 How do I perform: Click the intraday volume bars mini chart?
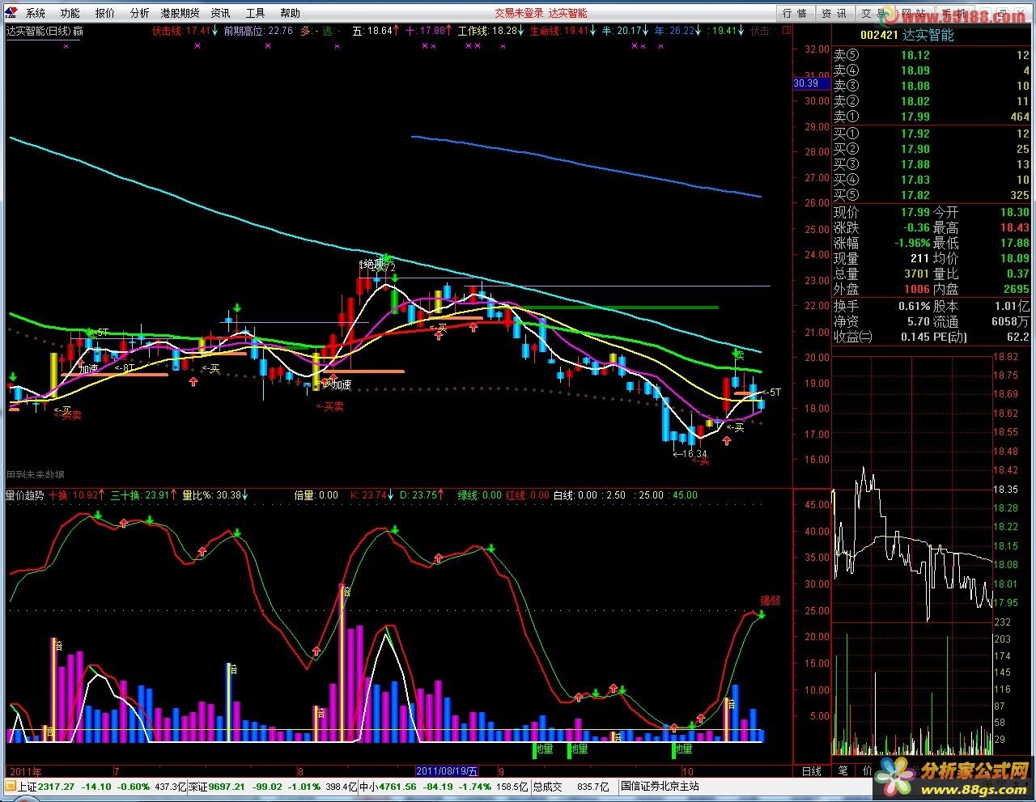[x=912, y=690]
